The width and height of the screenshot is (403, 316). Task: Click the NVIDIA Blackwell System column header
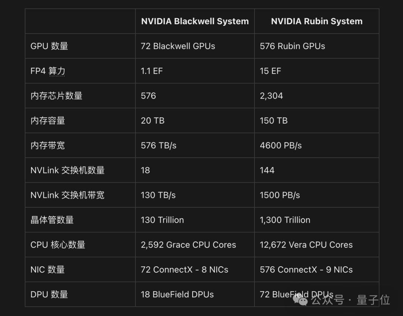click(195, 21)
